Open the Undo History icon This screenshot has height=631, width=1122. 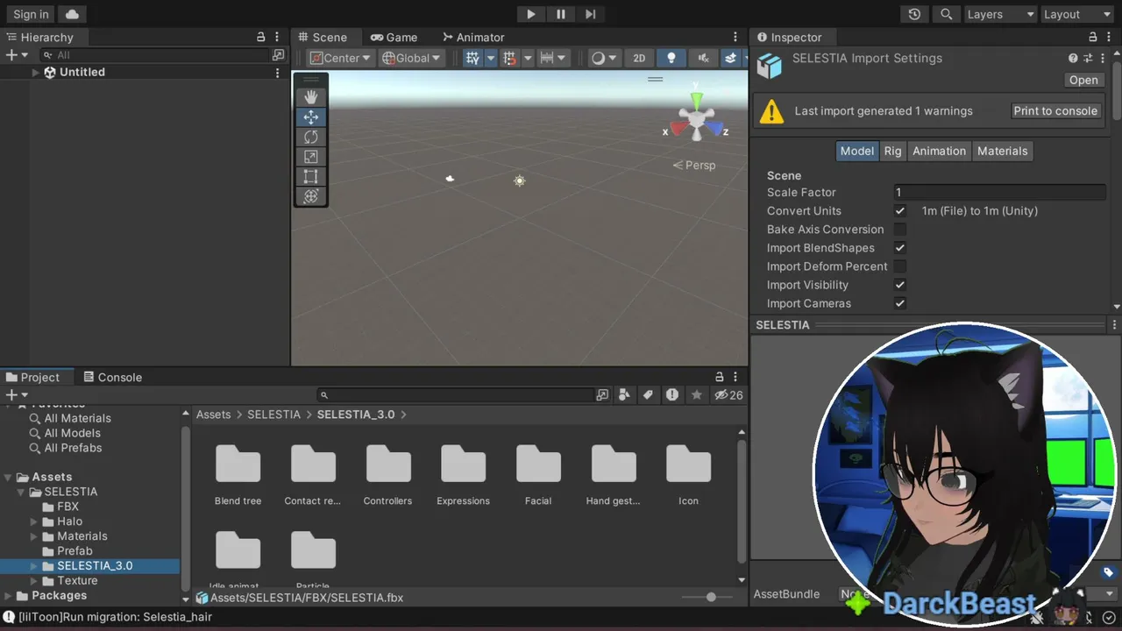point(914,14)
